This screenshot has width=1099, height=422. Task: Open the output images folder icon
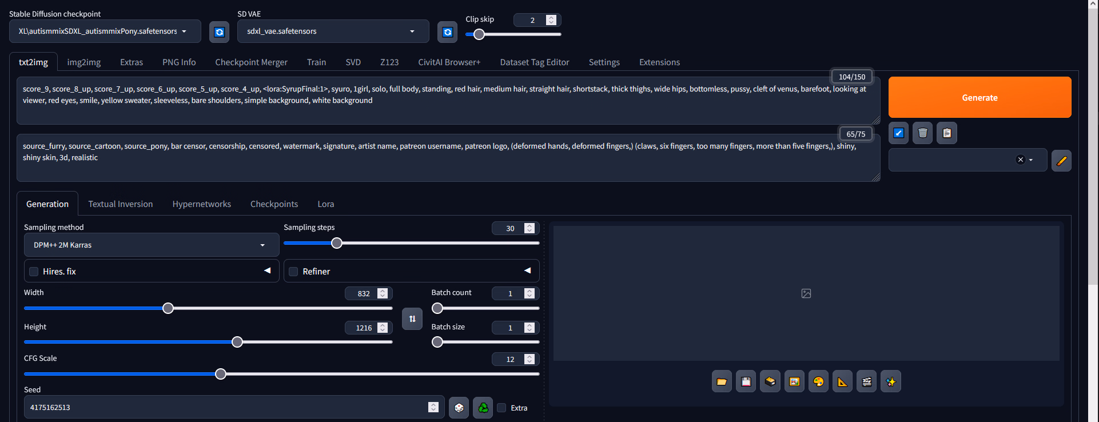(722, 381)
